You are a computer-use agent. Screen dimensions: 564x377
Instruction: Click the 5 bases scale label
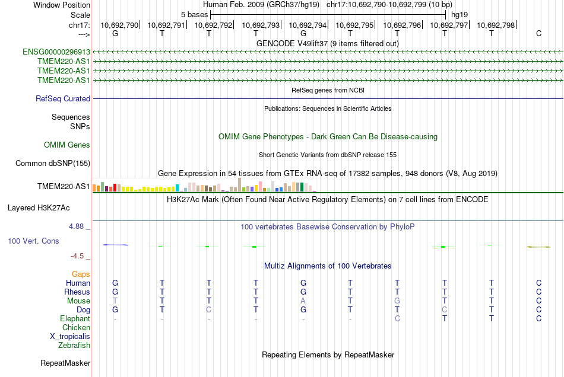click(194, 15)
